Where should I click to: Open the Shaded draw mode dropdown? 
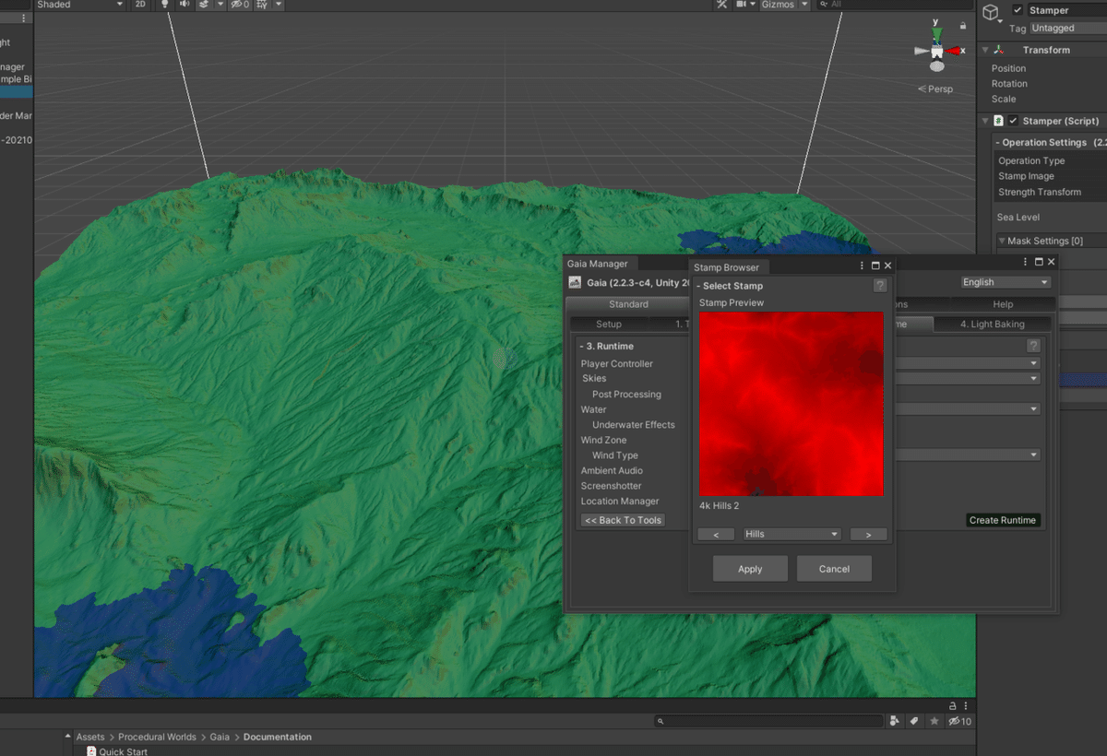coord(79,5)
